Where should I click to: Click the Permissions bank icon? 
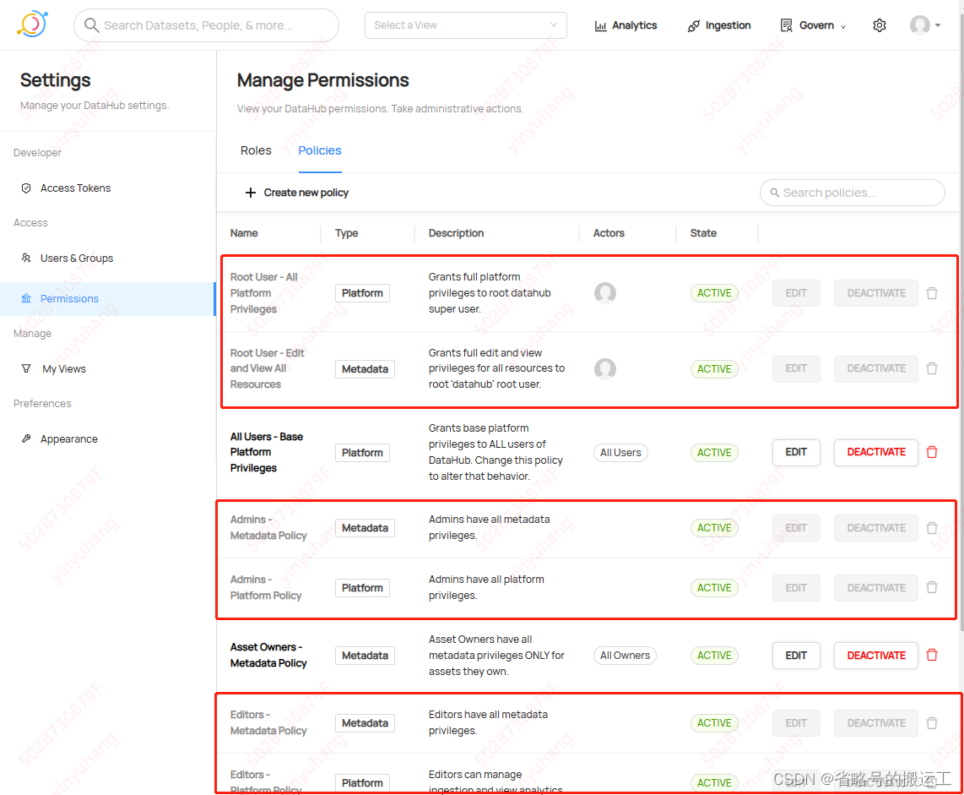click(x=26, y=299)
